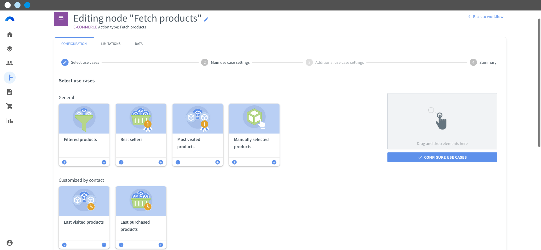Go to step 1 Select use cases
Image resolution: width=541 pixels, height=250 pixels.
[80, 62]
